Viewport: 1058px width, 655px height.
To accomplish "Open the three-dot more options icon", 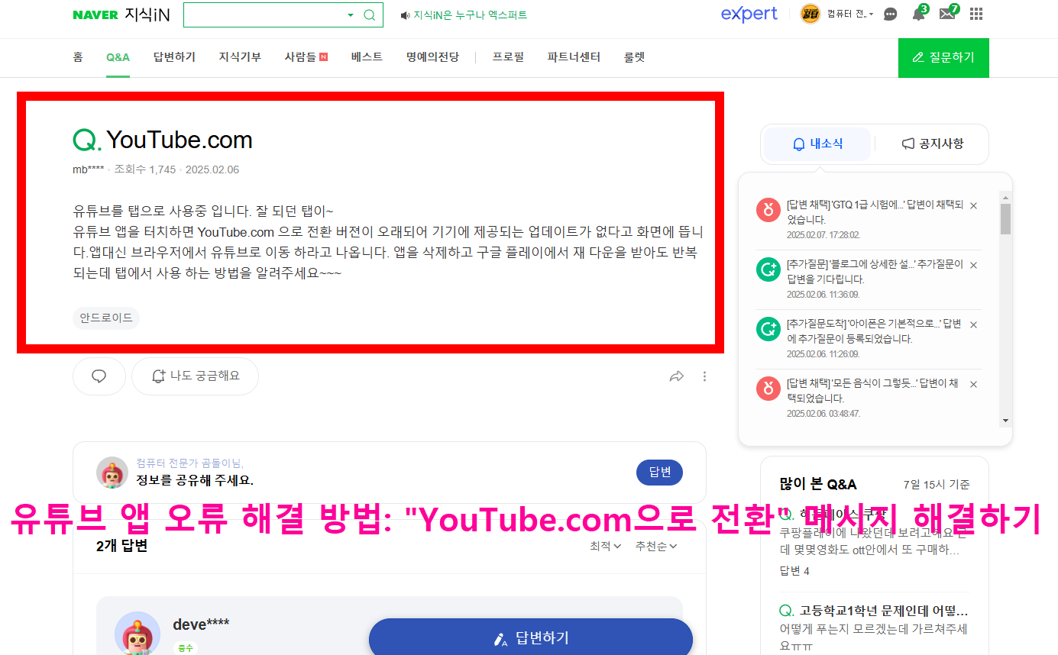I will click(704, 376).
